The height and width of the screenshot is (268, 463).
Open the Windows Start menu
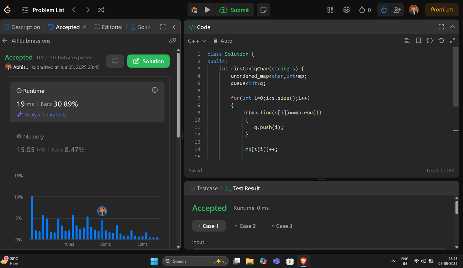tap(154, 261)
